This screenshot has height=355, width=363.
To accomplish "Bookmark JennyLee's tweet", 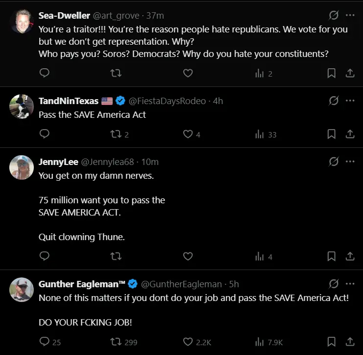I will (x=331, y=256).
